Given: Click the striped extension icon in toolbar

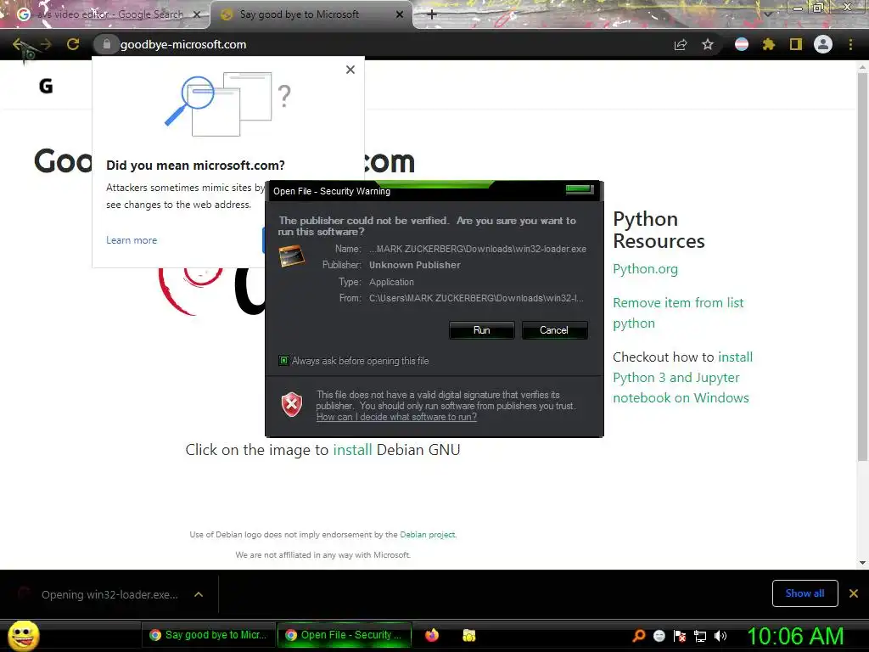Looking at the screenshot, I should coord(742,44).
